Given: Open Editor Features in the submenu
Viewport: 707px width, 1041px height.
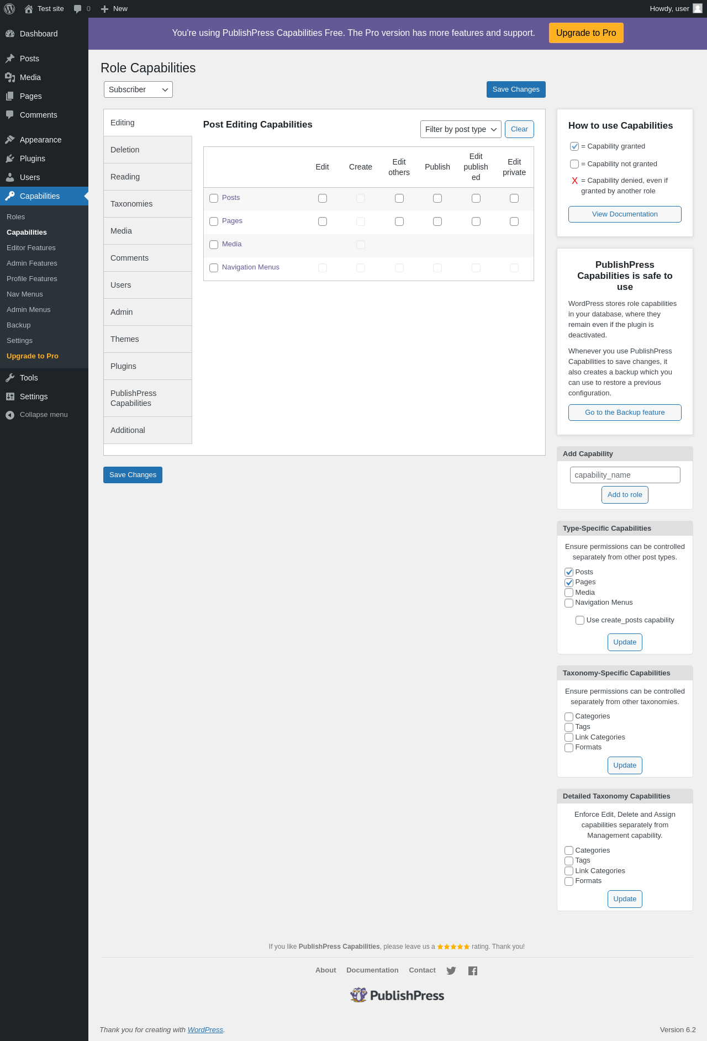Looking at the screenshot, I should 31,248.
